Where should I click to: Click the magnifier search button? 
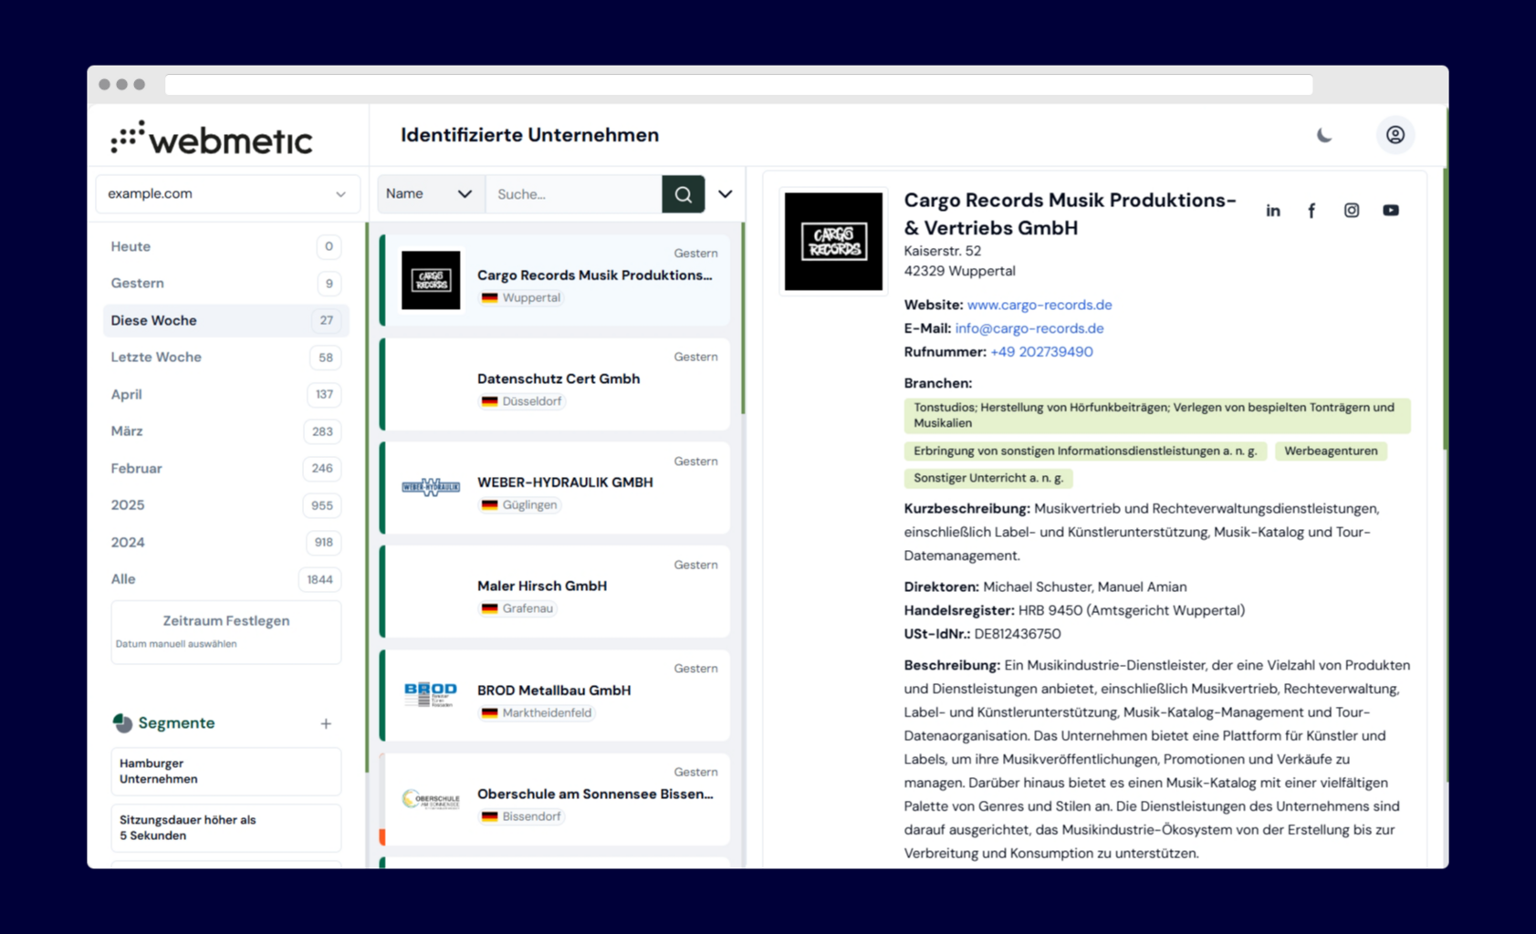click(683, 194)
